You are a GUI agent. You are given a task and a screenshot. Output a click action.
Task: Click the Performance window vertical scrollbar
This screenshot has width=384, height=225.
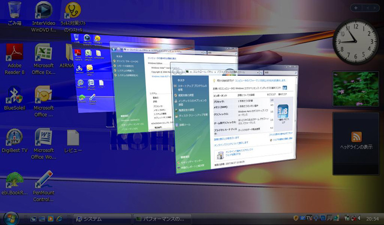[x=295, y=118]
